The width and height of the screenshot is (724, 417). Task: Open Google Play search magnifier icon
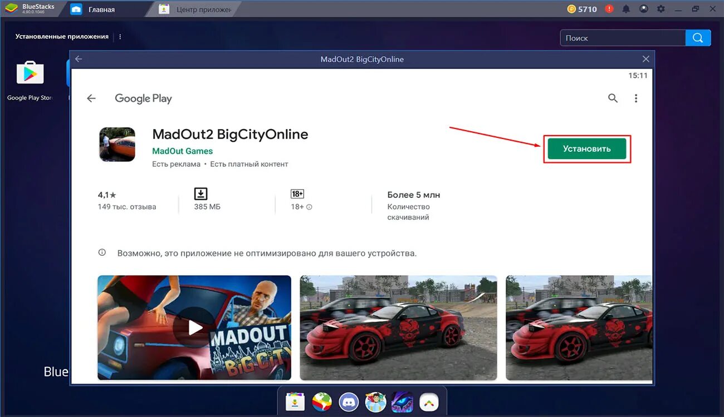(613, 98)
